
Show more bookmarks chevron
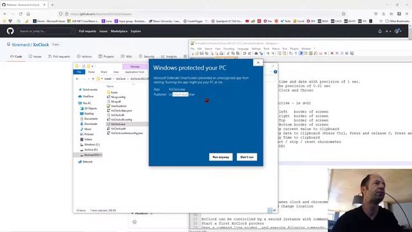380,21
